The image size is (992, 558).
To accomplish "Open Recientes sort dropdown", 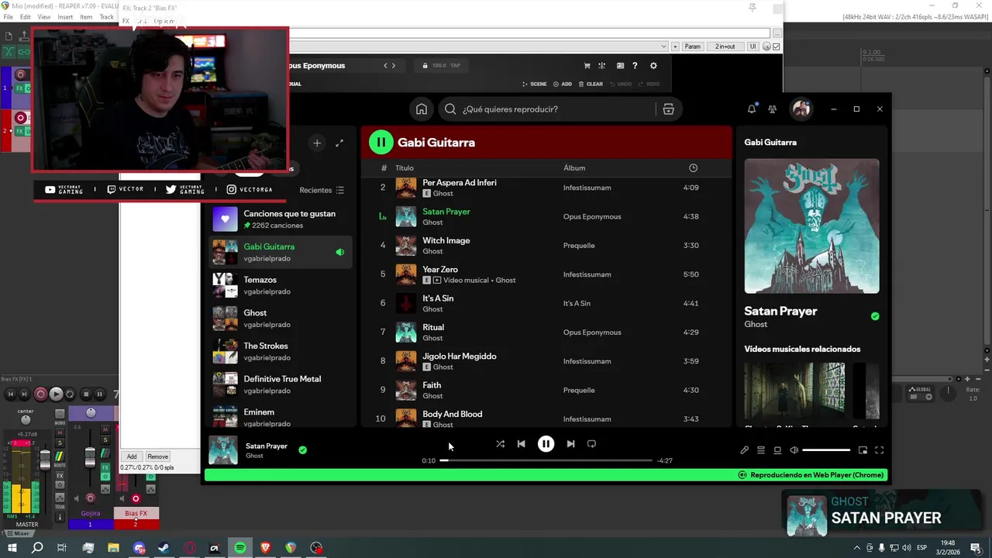I will point(322,190).
